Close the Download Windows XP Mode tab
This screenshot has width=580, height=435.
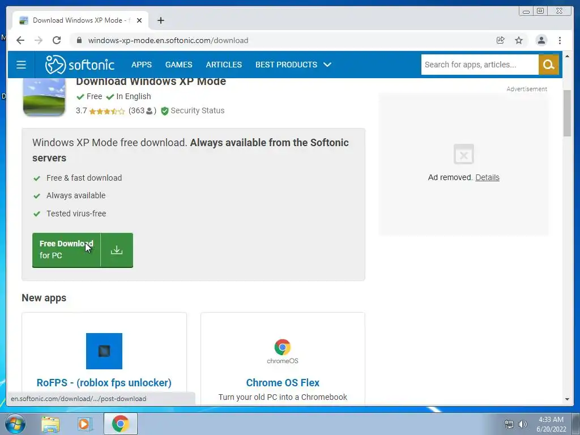[139, 20]
